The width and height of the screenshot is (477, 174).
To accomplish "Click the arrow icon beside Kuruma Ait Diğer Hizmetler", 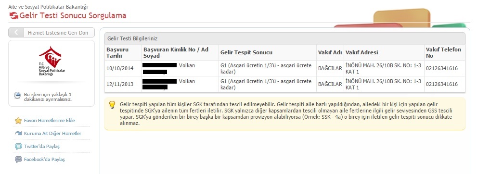I will click(18, 133).
